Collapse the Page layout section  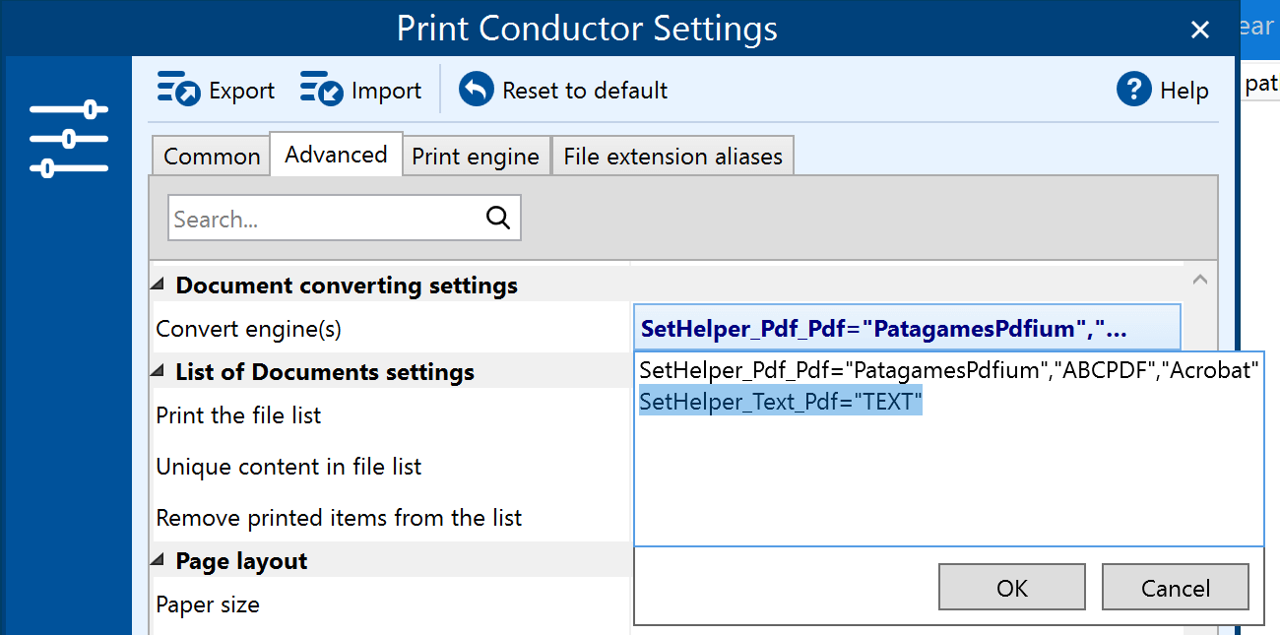(159, 561)
